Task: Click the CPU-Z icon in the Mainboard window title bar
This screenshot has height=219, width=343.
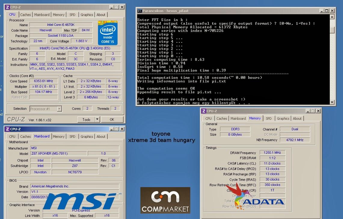Action: coord(8,129)
